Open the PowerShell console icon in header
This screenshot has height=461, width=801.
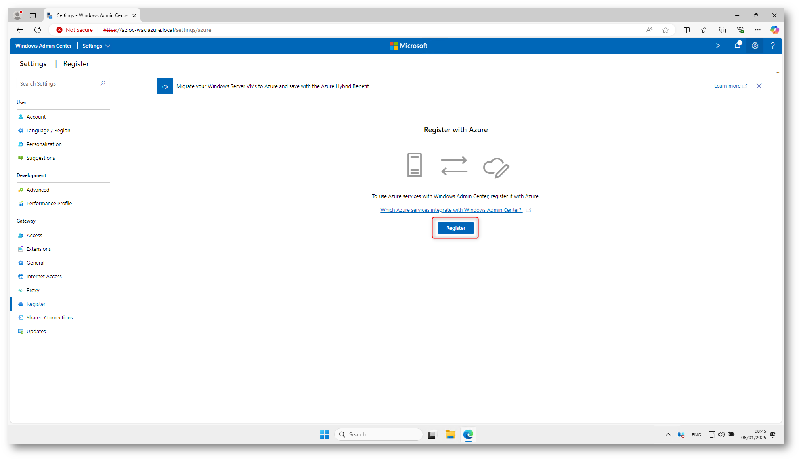(719, 46)
